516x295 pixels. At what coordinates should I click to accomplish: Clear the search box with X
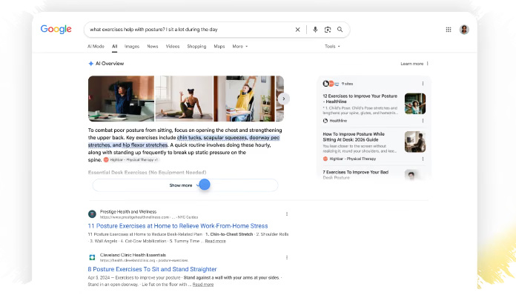pyautogui.click(x=297, y=30)
